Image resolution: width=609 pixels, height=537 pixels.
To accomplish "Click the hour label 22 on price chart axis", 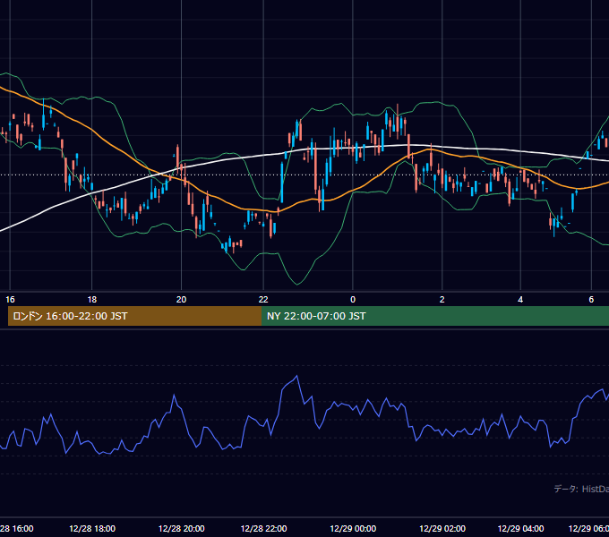I will 263,300.
